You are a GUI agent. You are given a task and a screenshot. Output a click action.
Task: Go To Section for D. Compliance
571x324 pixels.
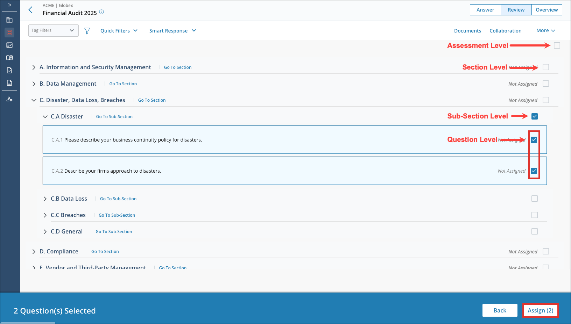tap(105, 252)
